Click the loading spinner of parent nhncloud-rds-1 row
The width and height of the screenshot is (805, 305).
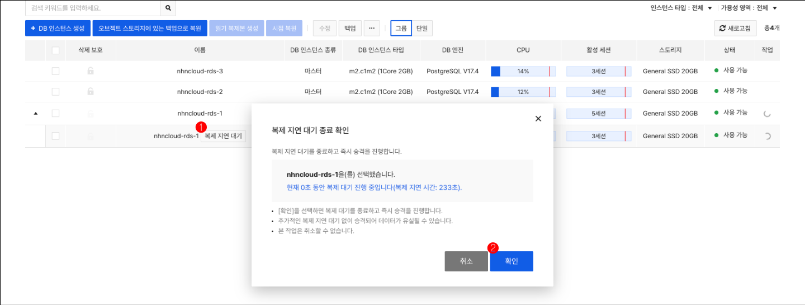(767, 114)
